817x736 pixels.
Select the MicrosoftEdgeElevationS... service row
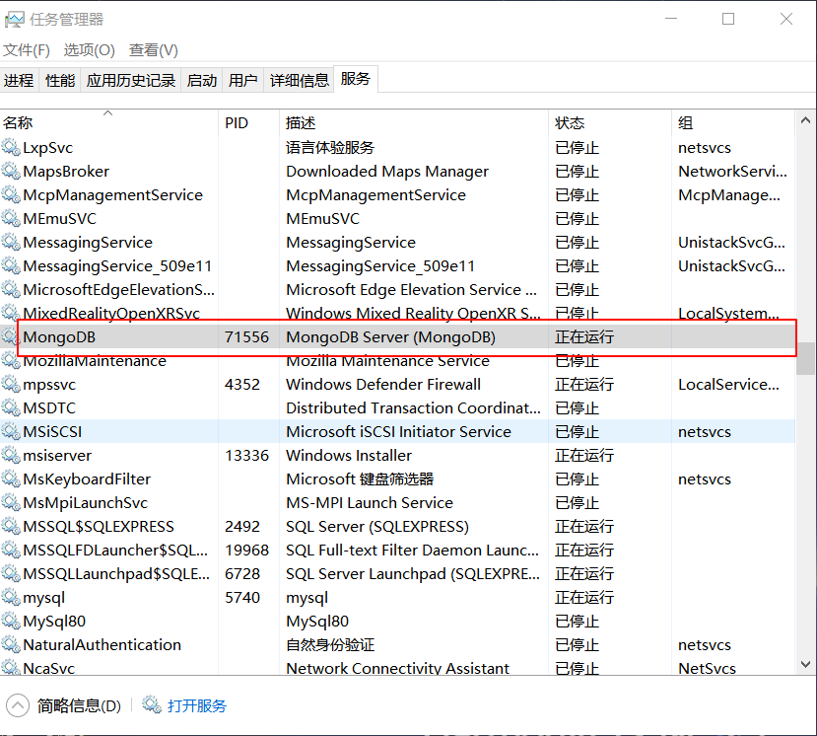pyautogui.click(x=398, y=289)
